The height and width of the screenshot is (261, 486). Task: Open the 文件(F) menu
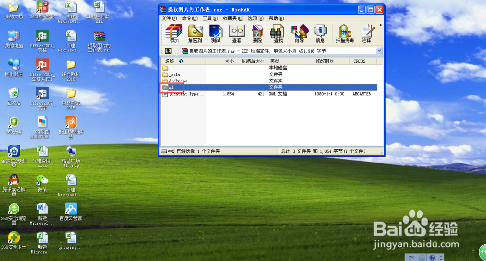tap(169, 18)
